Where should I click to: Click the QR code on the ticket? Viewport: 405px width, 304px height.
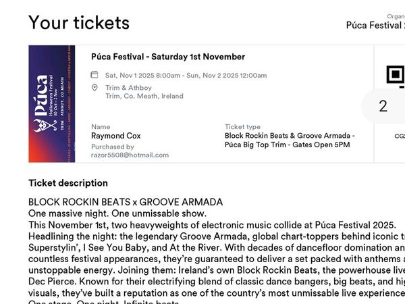(x=395, y=76)
